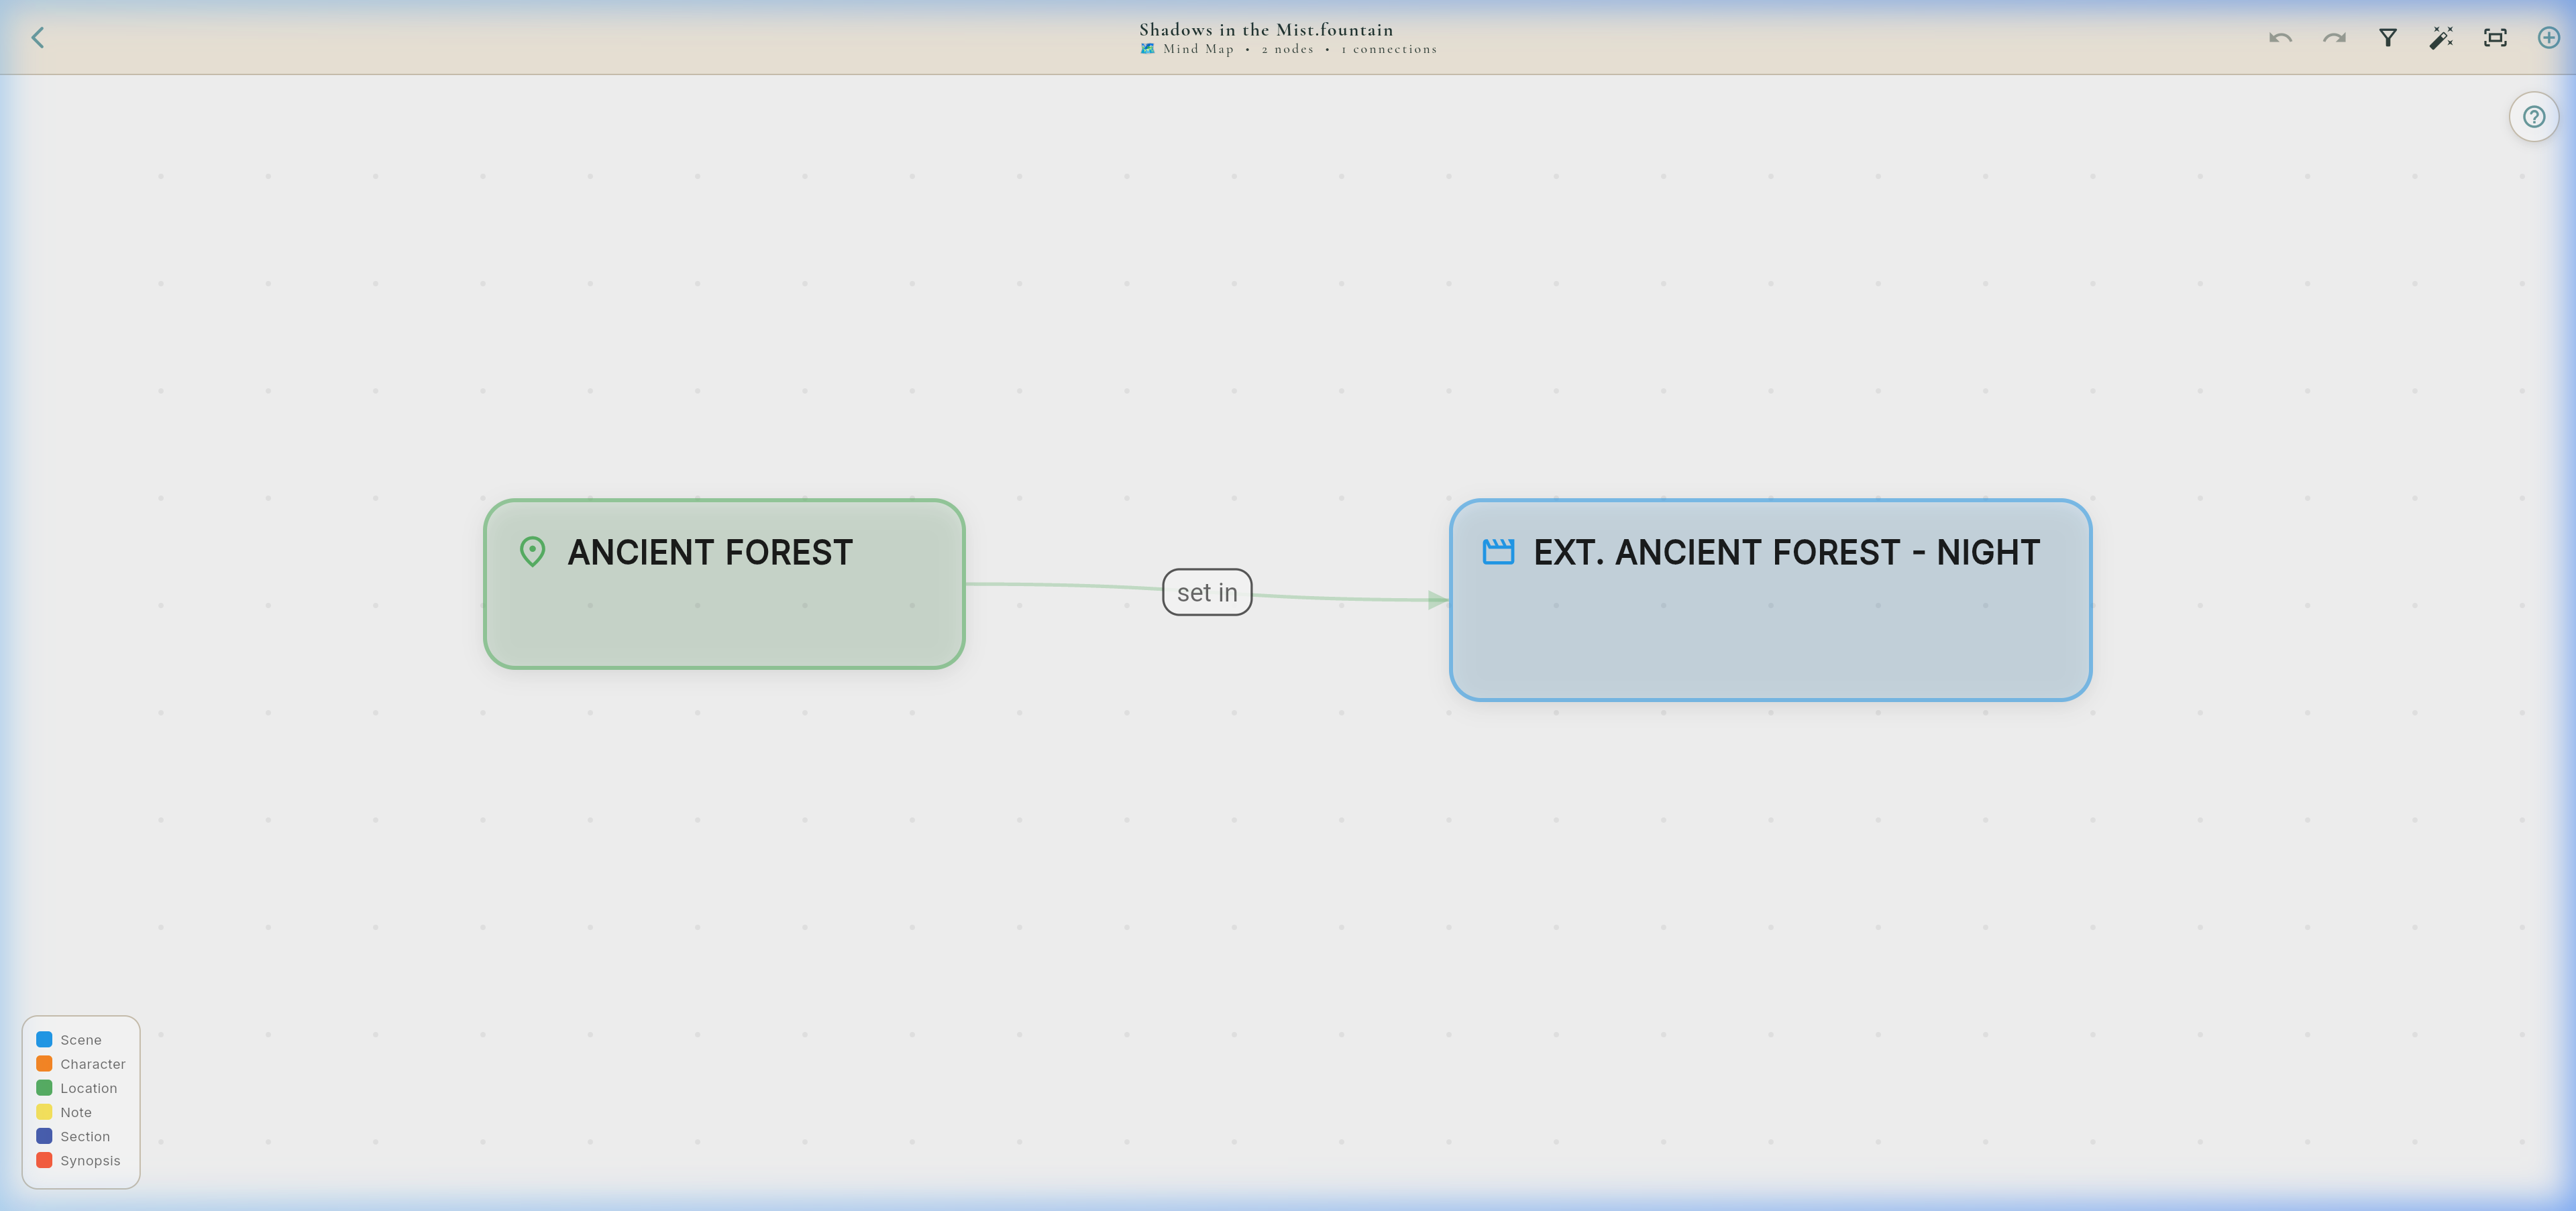
Task: Click the '1 connections' count text
Action: [x=1388, y=49]
